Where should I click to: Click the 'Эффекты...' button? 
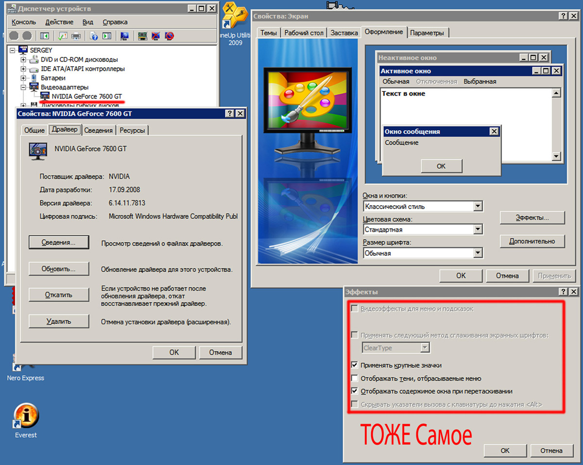[532, 217]
